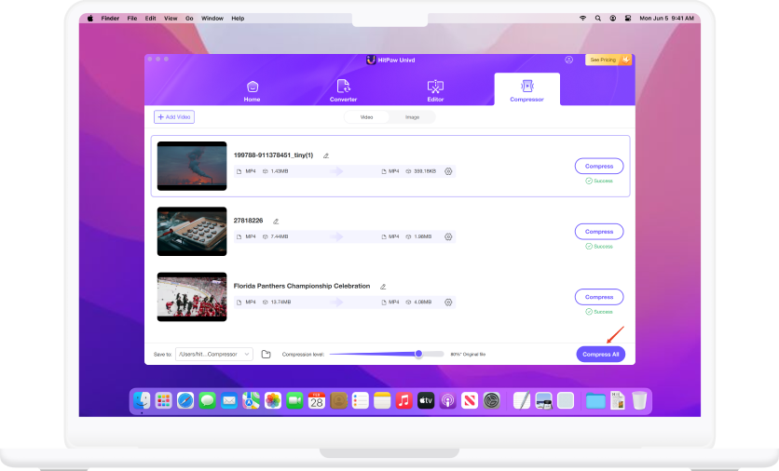Rename Florida Panthers video with pencil icon

click(x=383, y=287)
